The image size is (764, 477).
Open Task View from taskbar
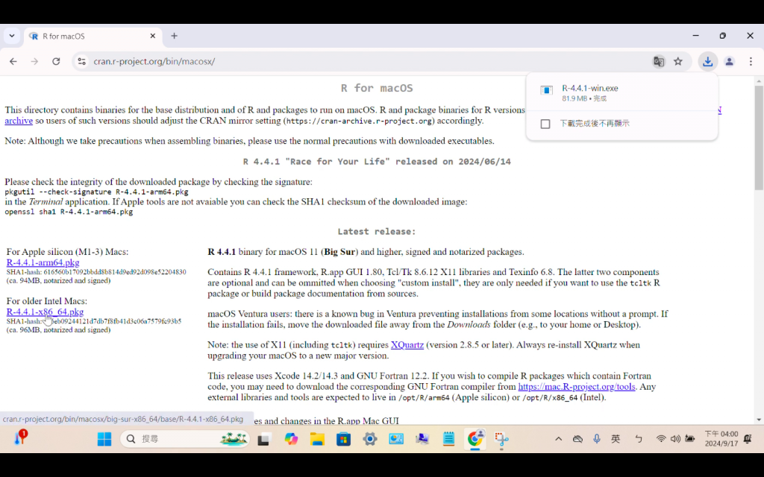tap(263, 439)
